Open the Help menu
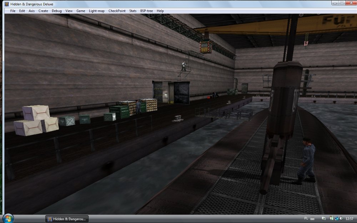 pyautogui.click(x=160, y=11)
